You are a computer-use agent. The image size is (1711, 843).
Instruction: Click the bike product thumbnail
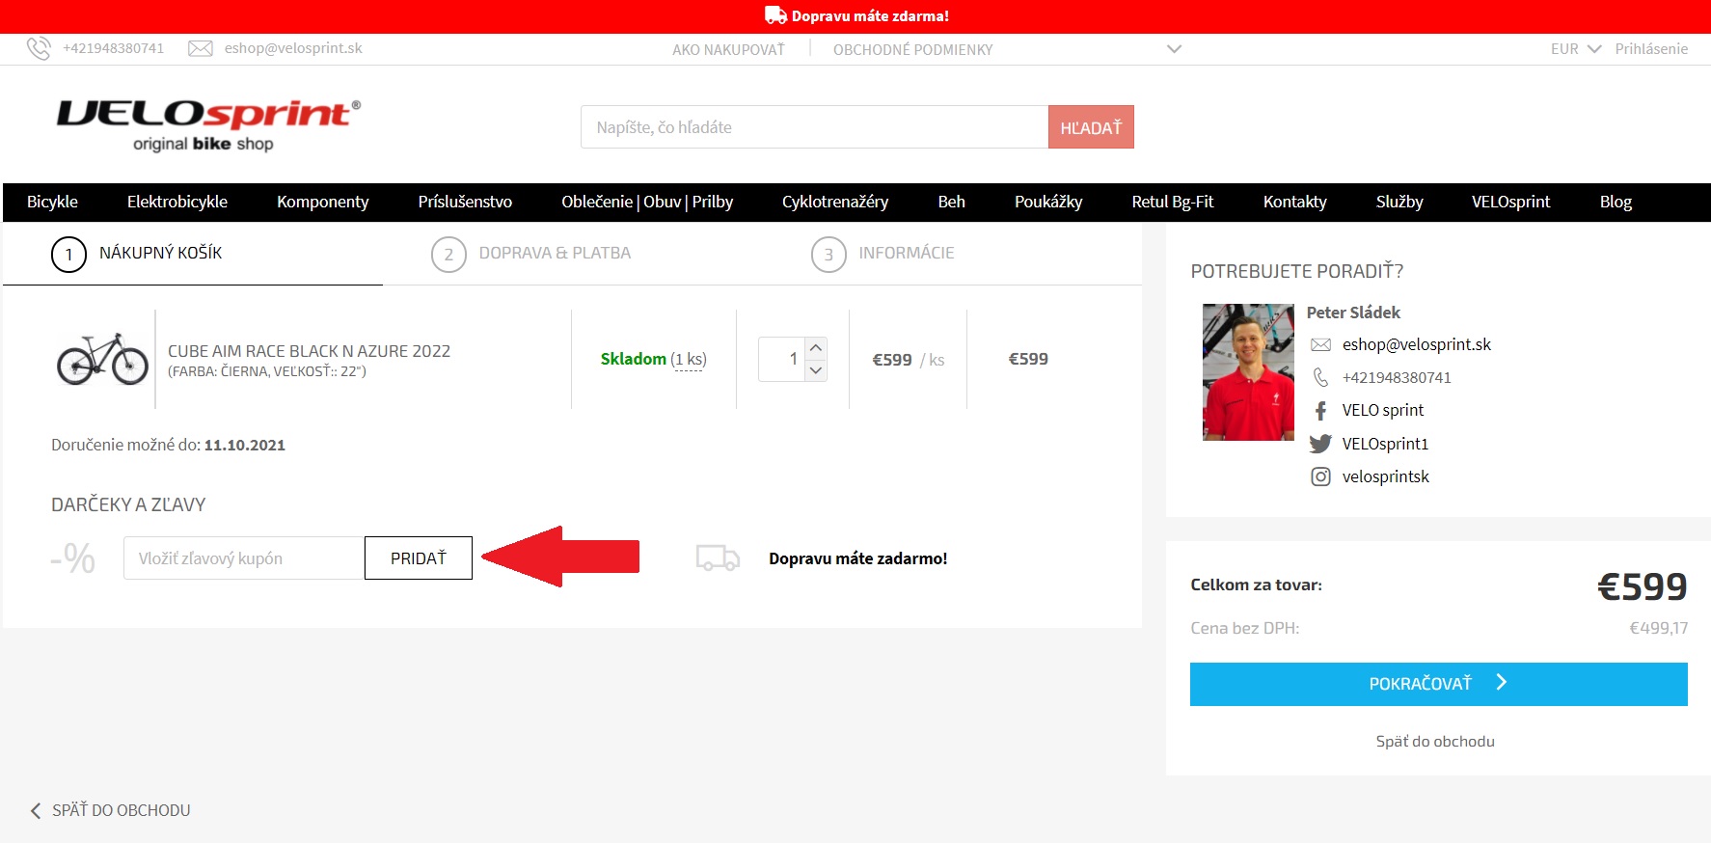(102, 359)
